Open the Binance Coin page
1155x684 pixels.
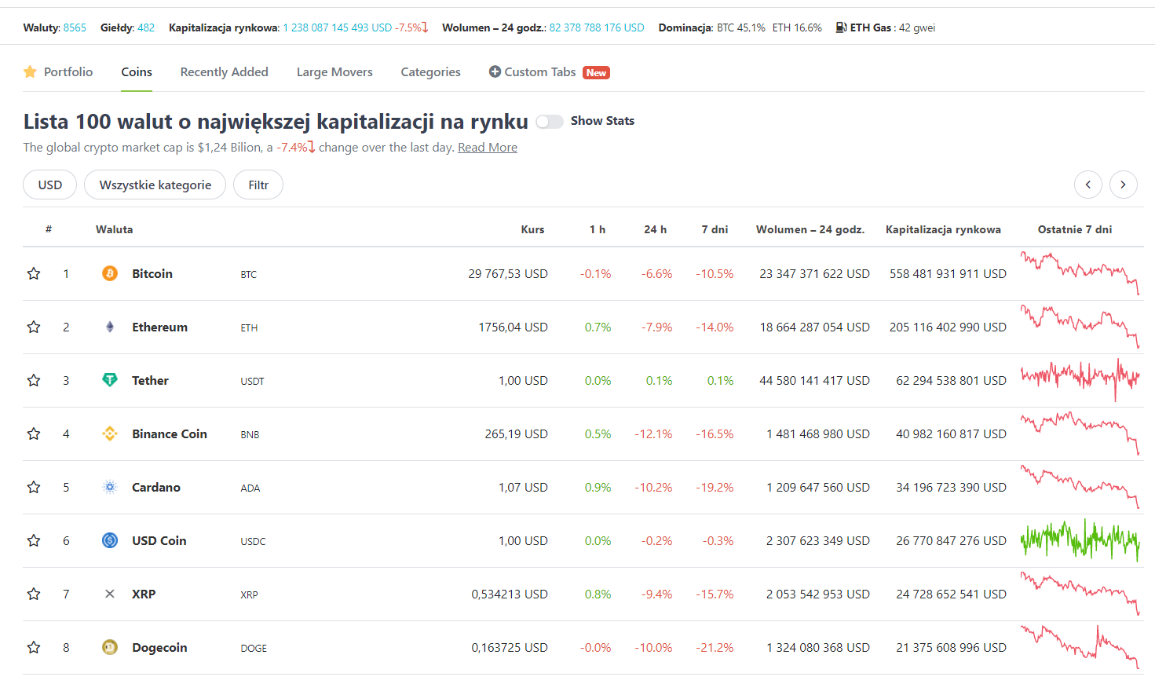[x=170, y=433]
